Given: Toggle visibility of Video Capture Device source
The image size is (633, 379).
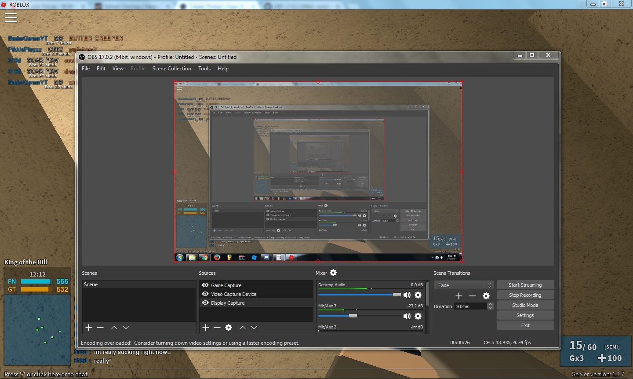Looking at the screenshot, I should click(x=205, y=294).
